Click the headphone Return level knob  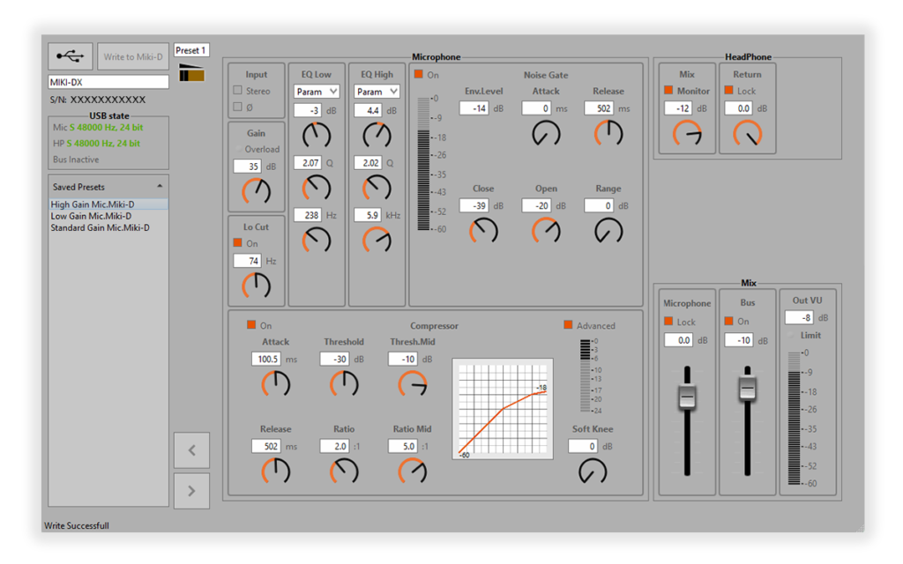tap(748, 133)
